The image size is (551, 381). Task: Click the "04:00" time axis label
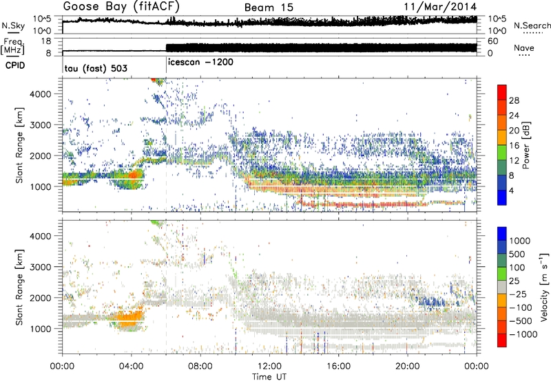tap(132, 367)
